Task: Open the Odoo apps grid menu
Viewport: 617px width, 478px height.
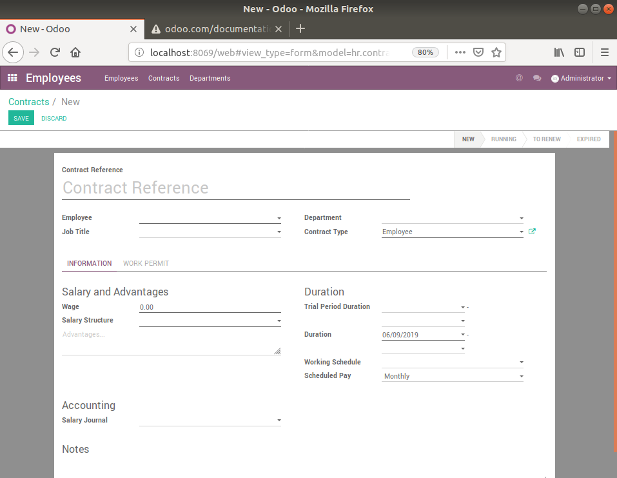Action: [12, 78]
